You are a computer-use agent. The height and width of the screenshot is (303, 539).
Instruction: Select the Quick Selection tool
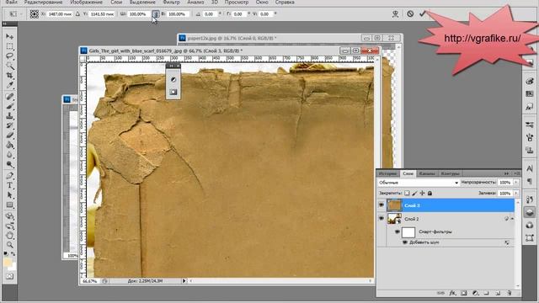[x=9, y=66]
